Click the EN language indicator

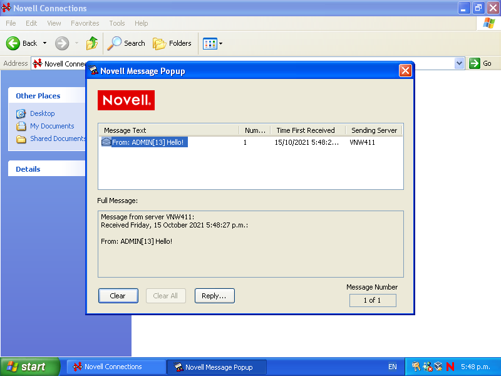pos(393,367)
